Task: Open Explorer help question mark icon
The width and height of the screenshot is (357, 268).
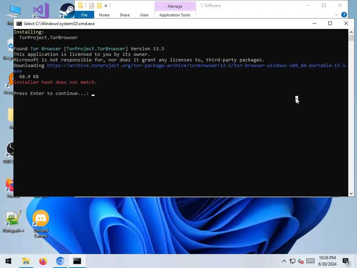Action: point(344,15)
